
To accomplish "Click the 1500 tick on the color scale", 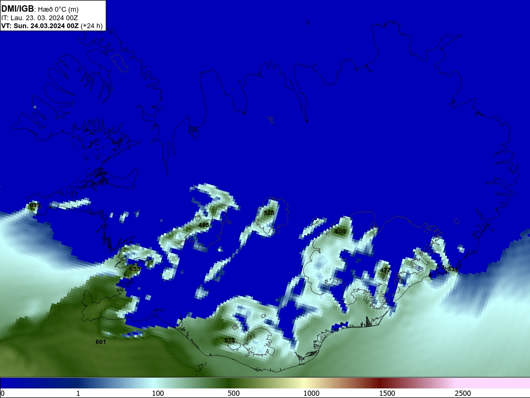I will click(x=387, y=393).
